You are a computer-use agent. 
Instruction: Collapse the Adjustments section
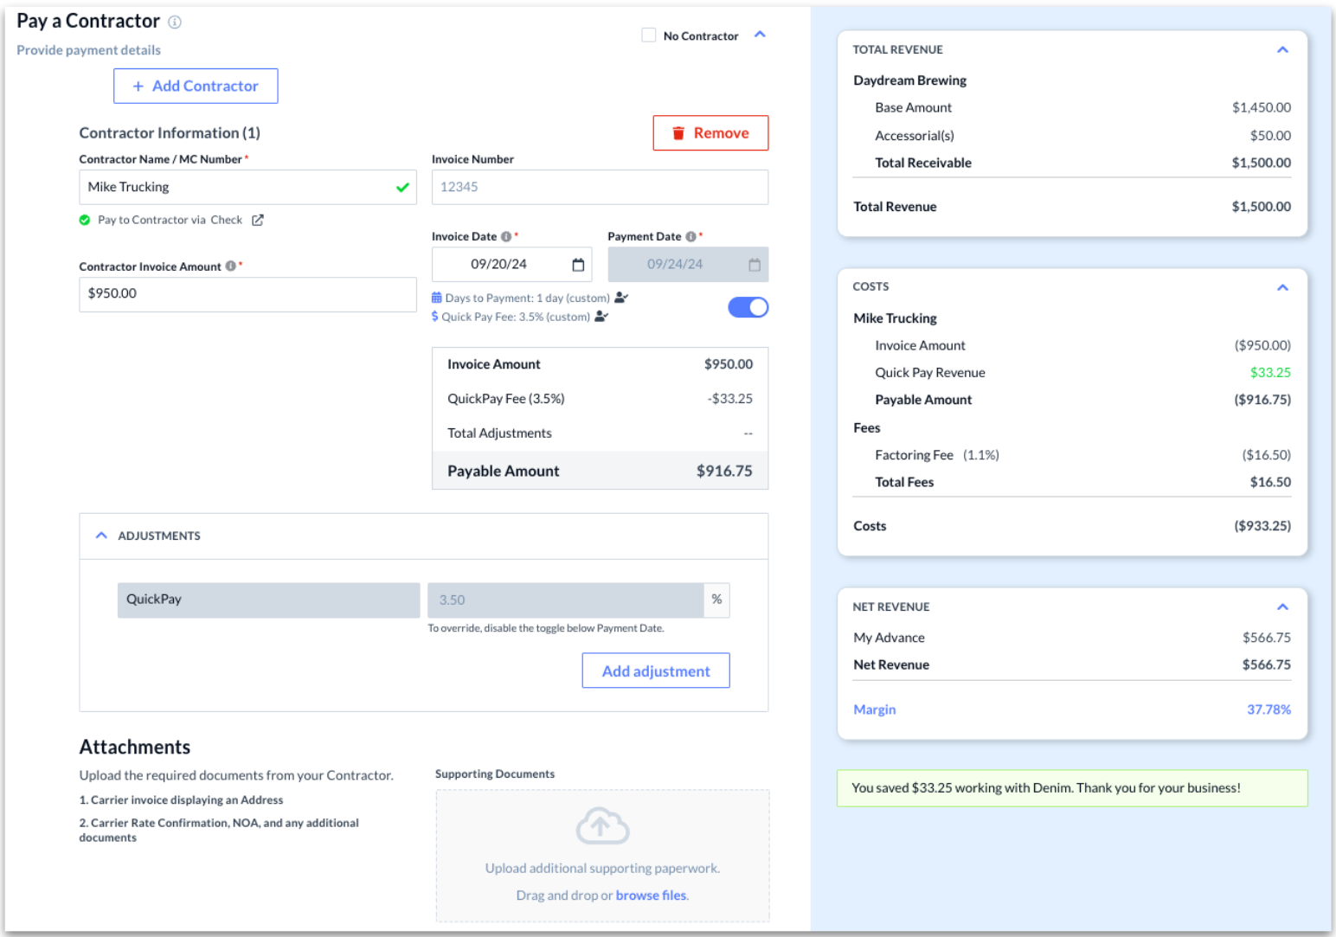(101, 536)
